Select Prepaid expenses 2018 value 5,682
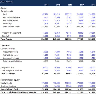 (x=93, y=20)
